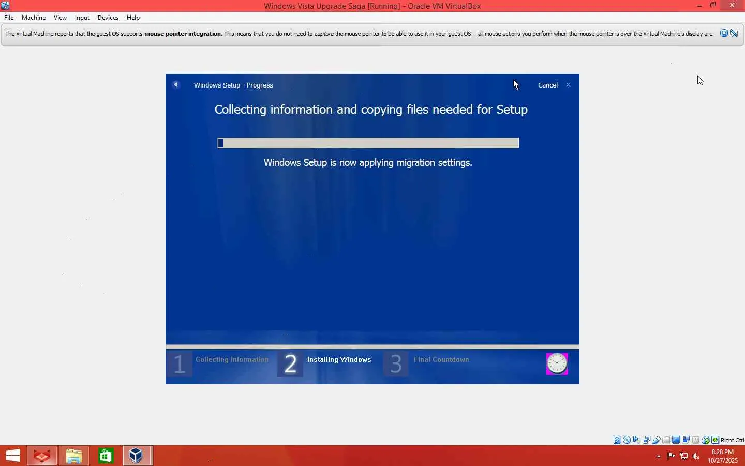
Task: Launch File Explorer from the taskbar
Action: (74, 456)
